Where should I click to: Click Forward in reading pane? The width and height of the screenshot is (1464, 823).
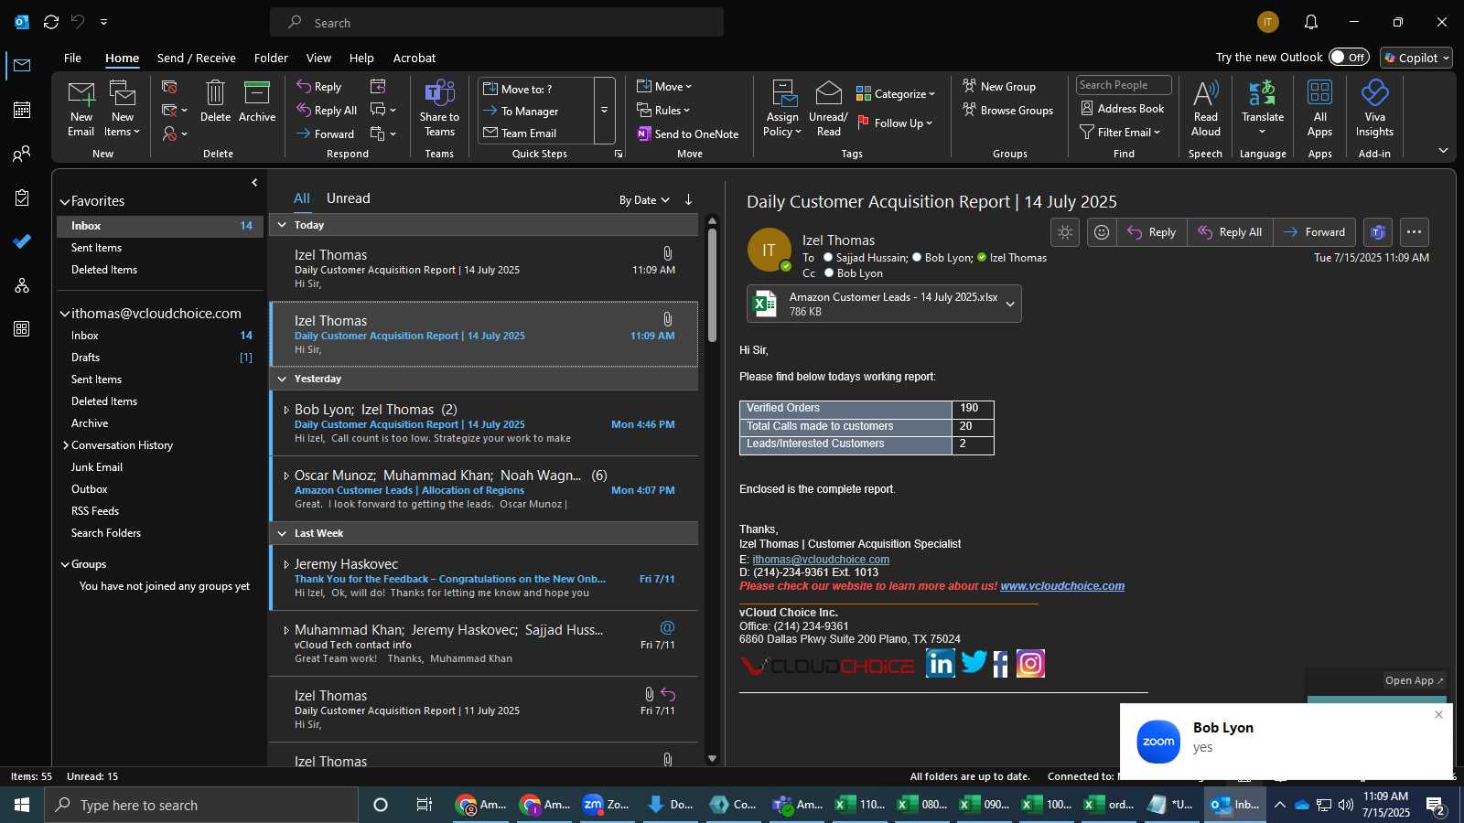click(x=1314, y=232)
